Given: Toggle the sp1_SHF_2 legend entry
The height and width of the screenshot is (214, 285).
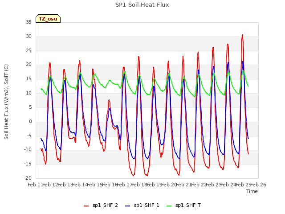Looking at the screenshot, I should coord(101,206).
